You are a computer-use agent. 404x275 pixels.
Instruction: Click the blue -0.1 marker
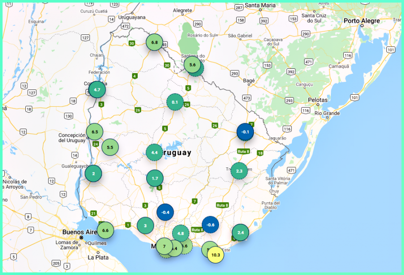(x=245, y=132)
